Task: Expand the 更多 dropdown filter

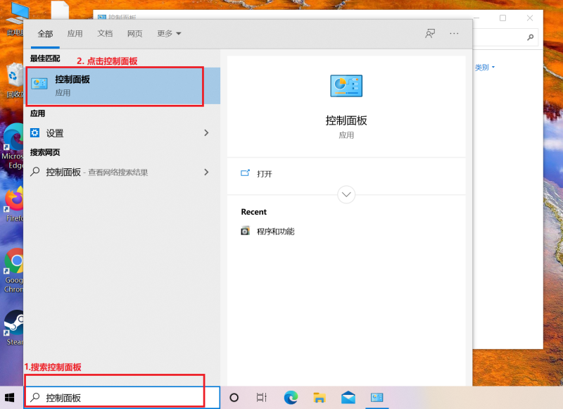Action: tap(169, 33)
